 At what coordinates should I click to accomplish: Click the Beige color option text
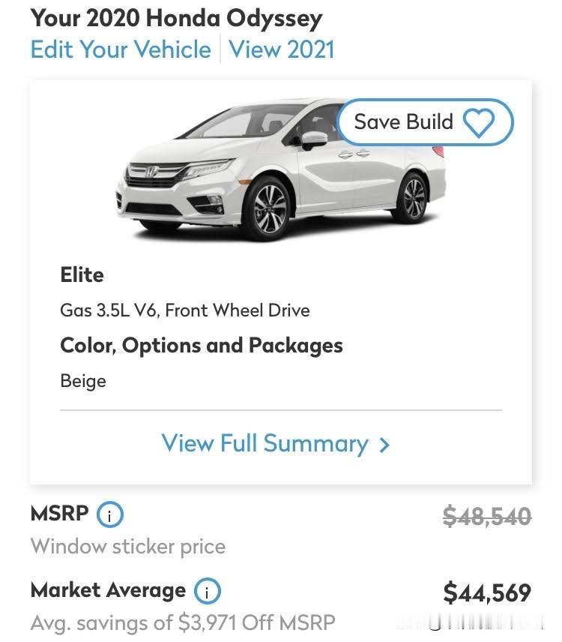(x=83, y=380)
